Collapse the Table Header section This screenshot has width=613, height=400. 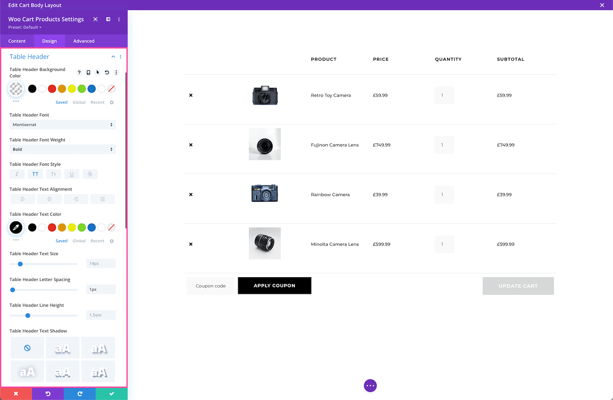tap(113, 57)
